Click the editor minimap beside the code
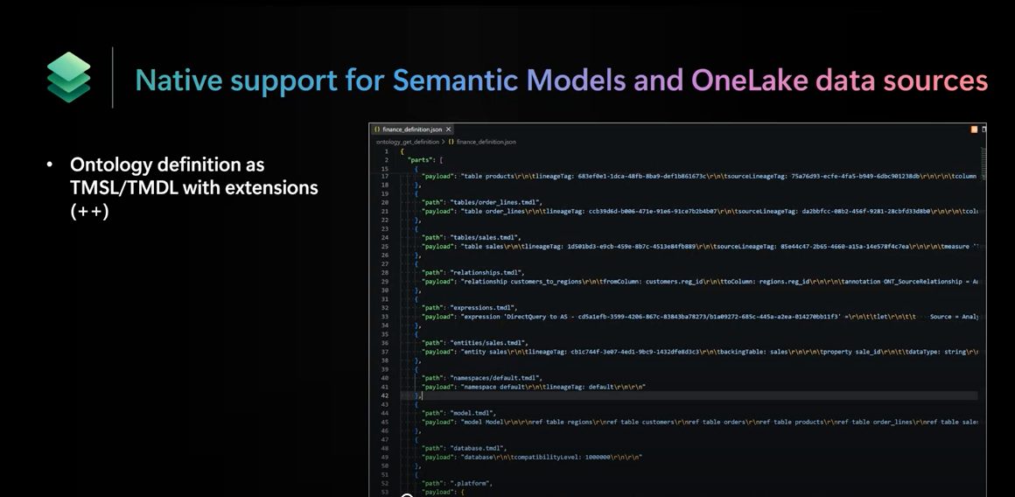 [x=982, y=162]
